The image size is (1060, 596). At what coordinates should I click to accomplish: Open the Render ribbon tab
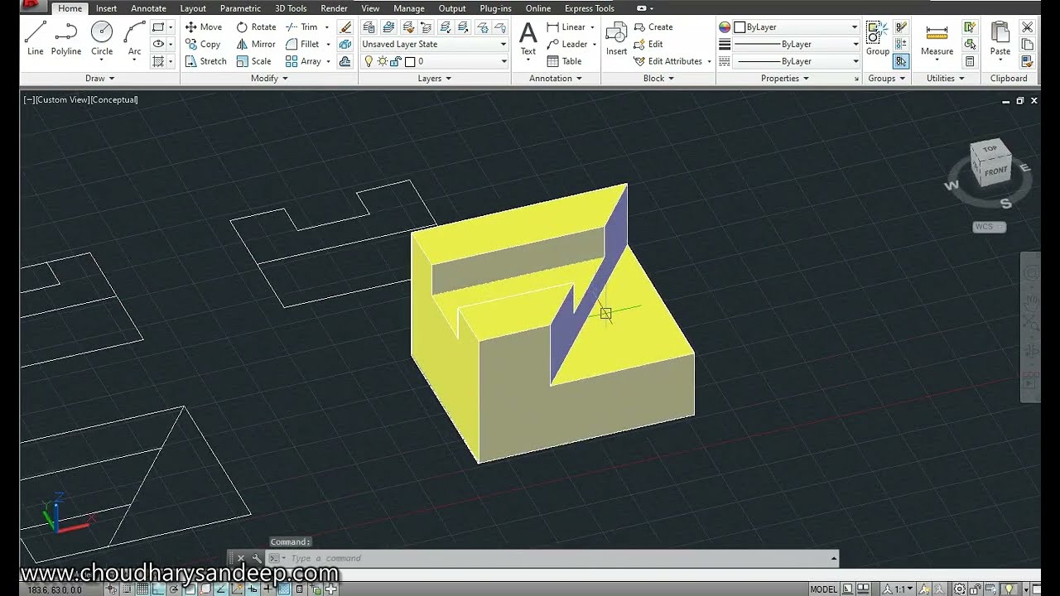[x=334, y=8]
